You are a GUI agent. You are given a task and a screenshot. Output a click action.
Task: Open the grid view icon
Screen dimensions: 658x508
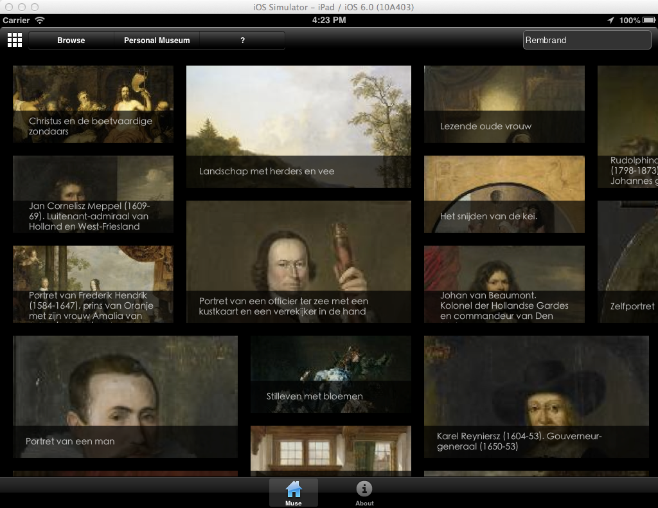(15, 41)
